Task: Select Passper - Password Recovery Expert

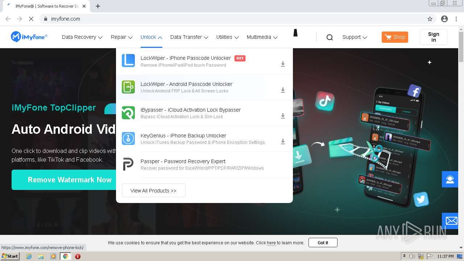Action: point(204,165)
